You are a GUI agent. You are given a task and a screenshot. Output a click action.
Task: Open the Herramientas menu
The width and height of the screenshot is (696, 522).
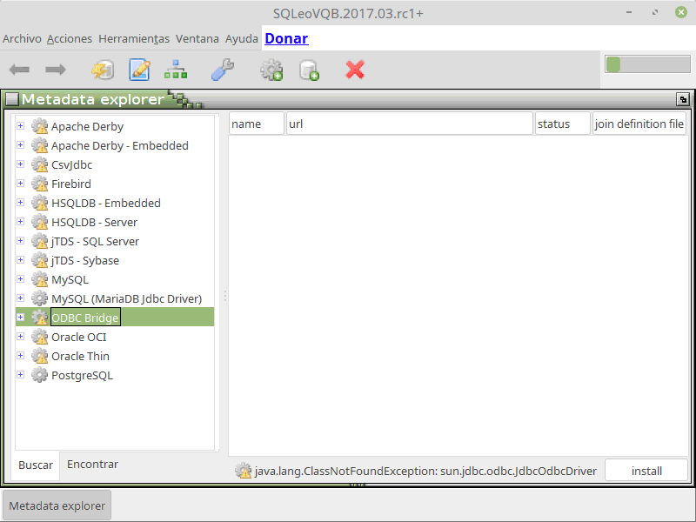135,38
